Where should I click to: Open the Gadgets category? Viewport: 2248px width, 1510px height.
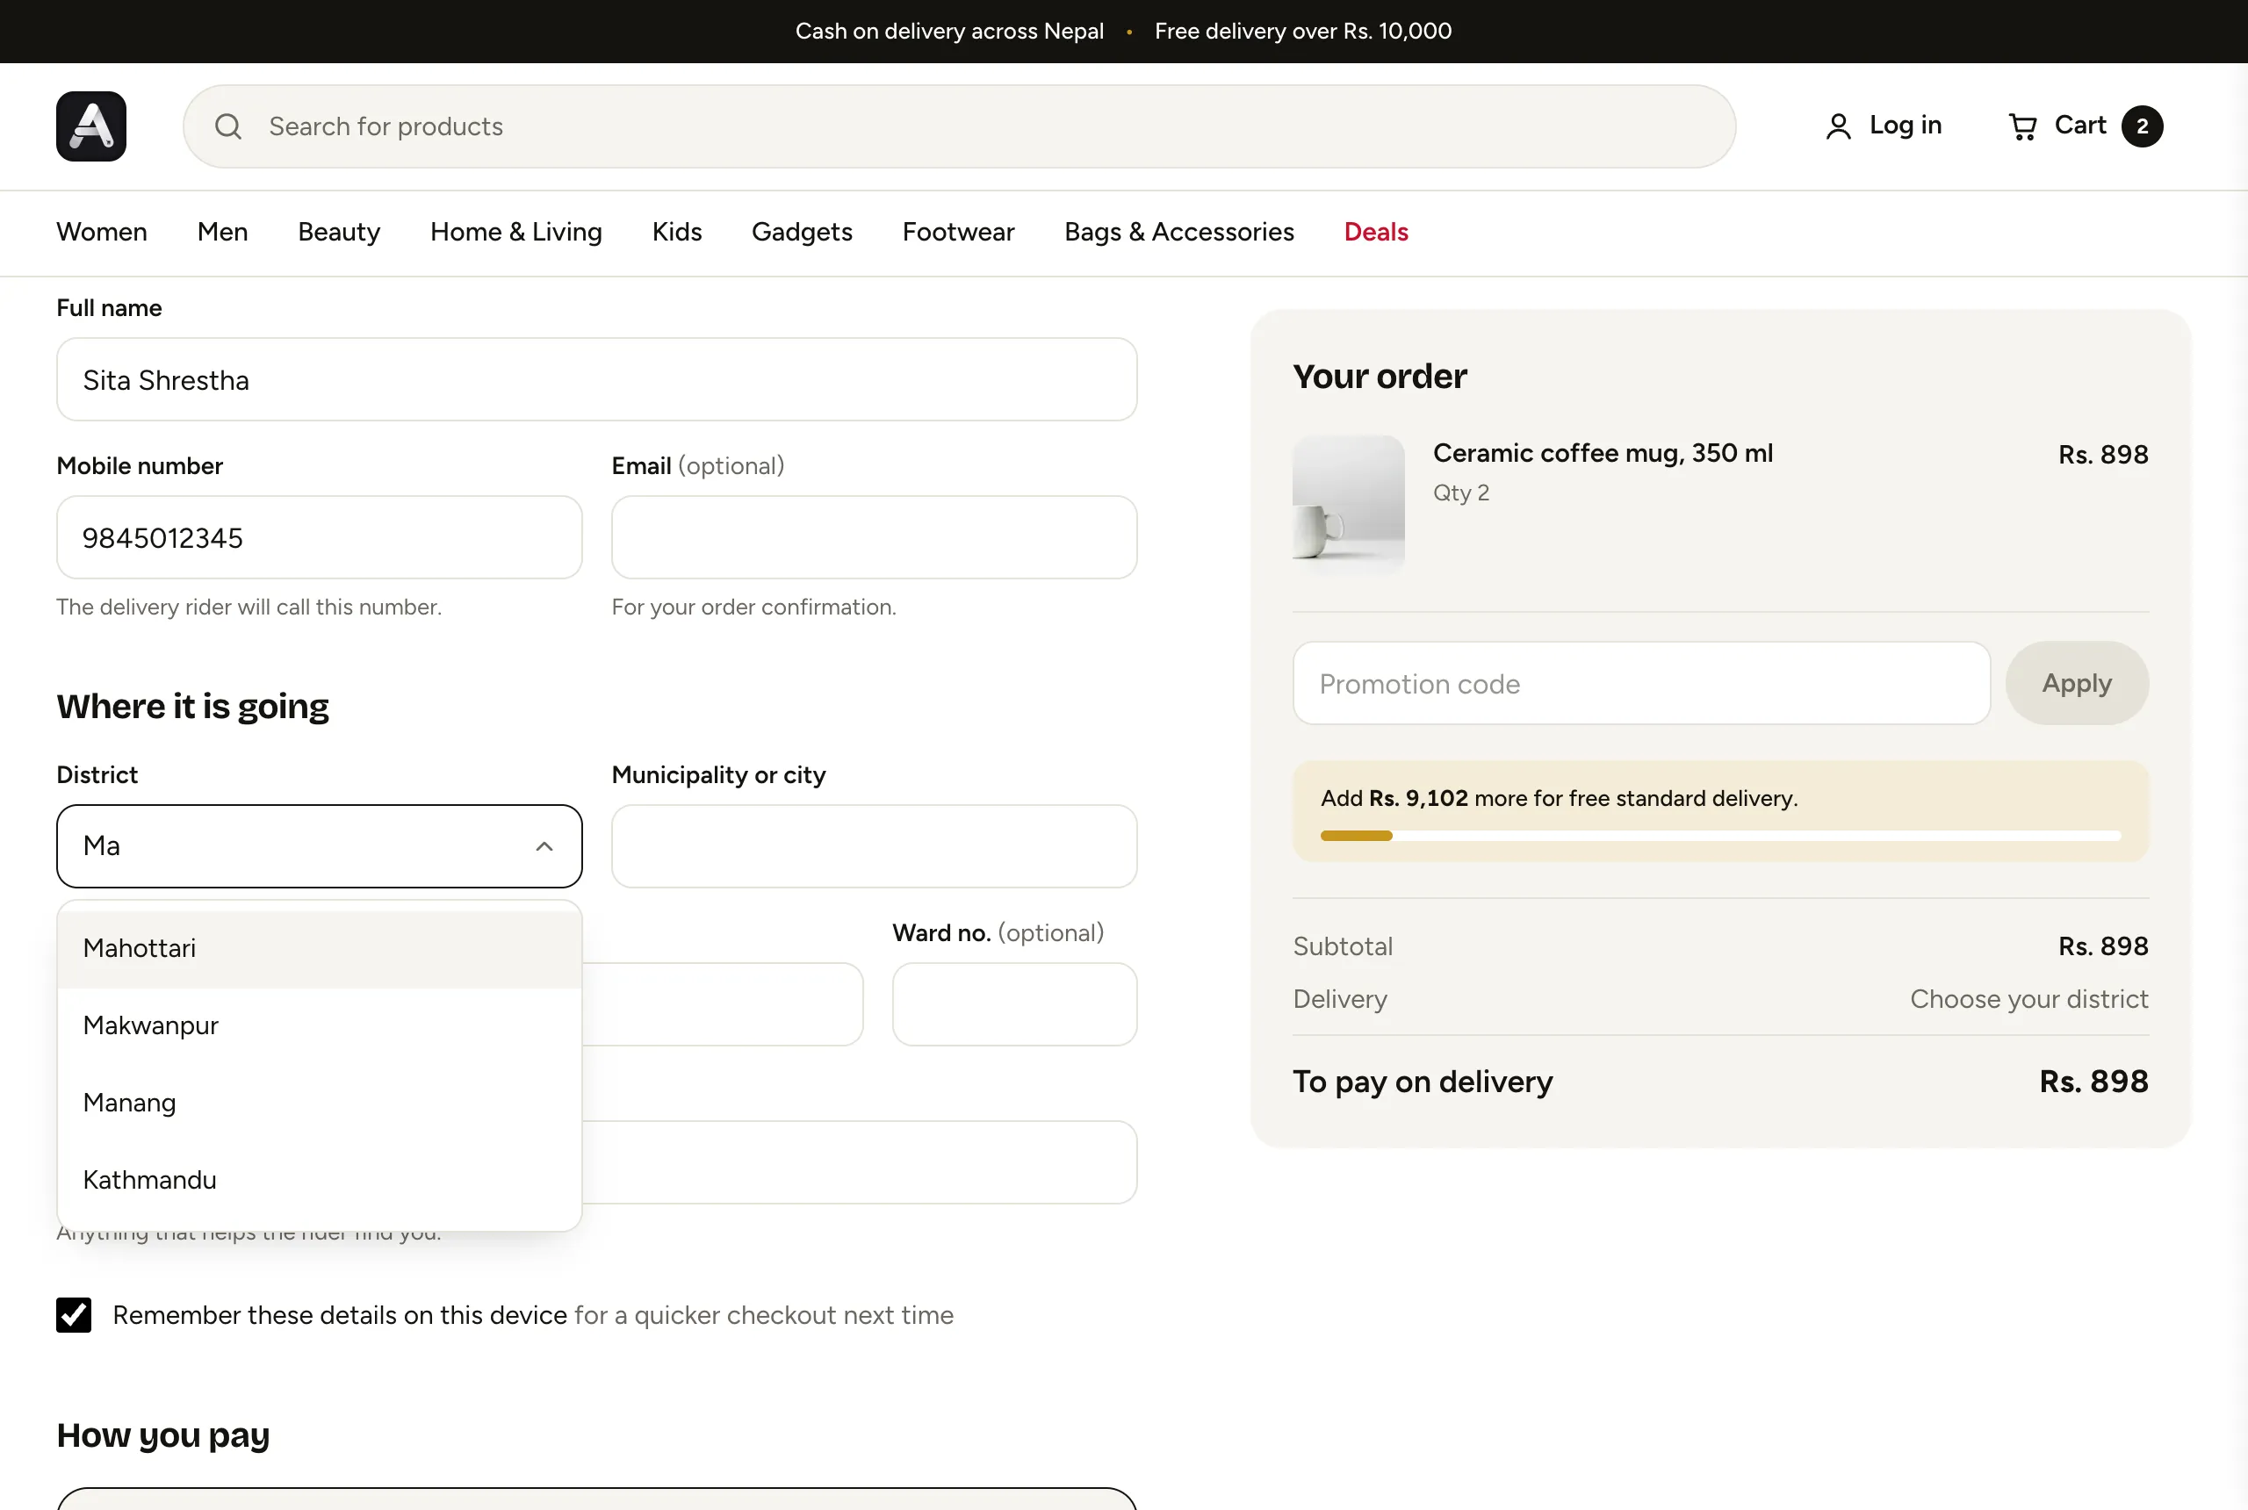[x=803, y=232]
